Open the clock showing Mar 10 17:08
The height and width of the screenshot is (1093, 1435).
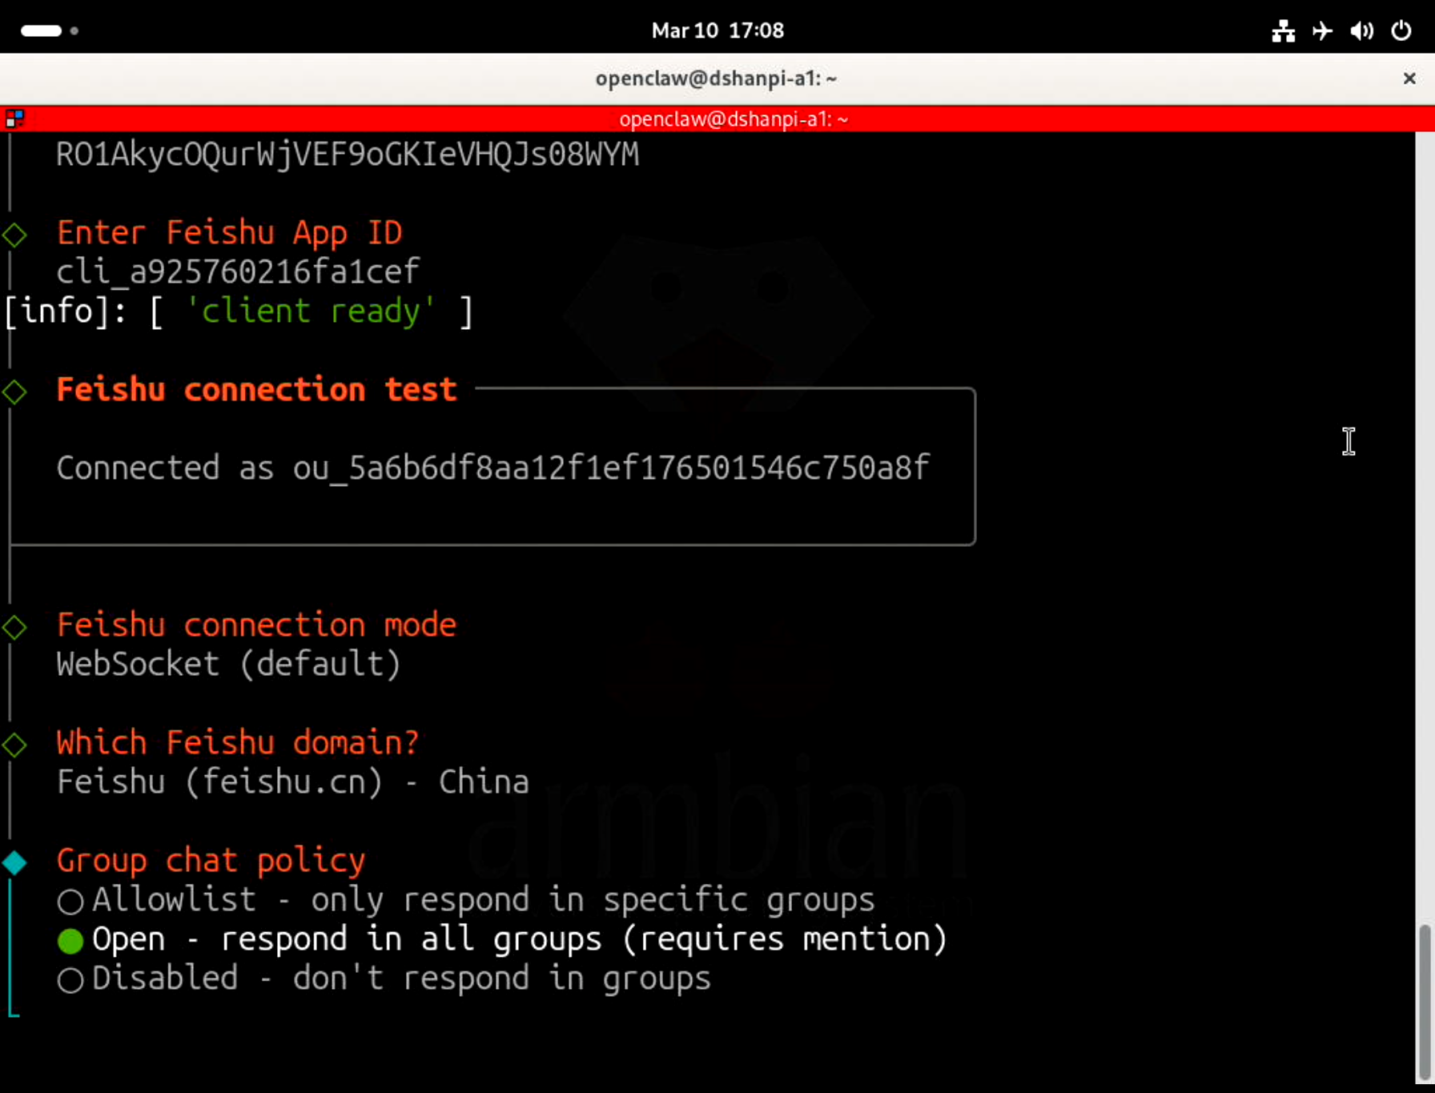click(x=717, y=31)
